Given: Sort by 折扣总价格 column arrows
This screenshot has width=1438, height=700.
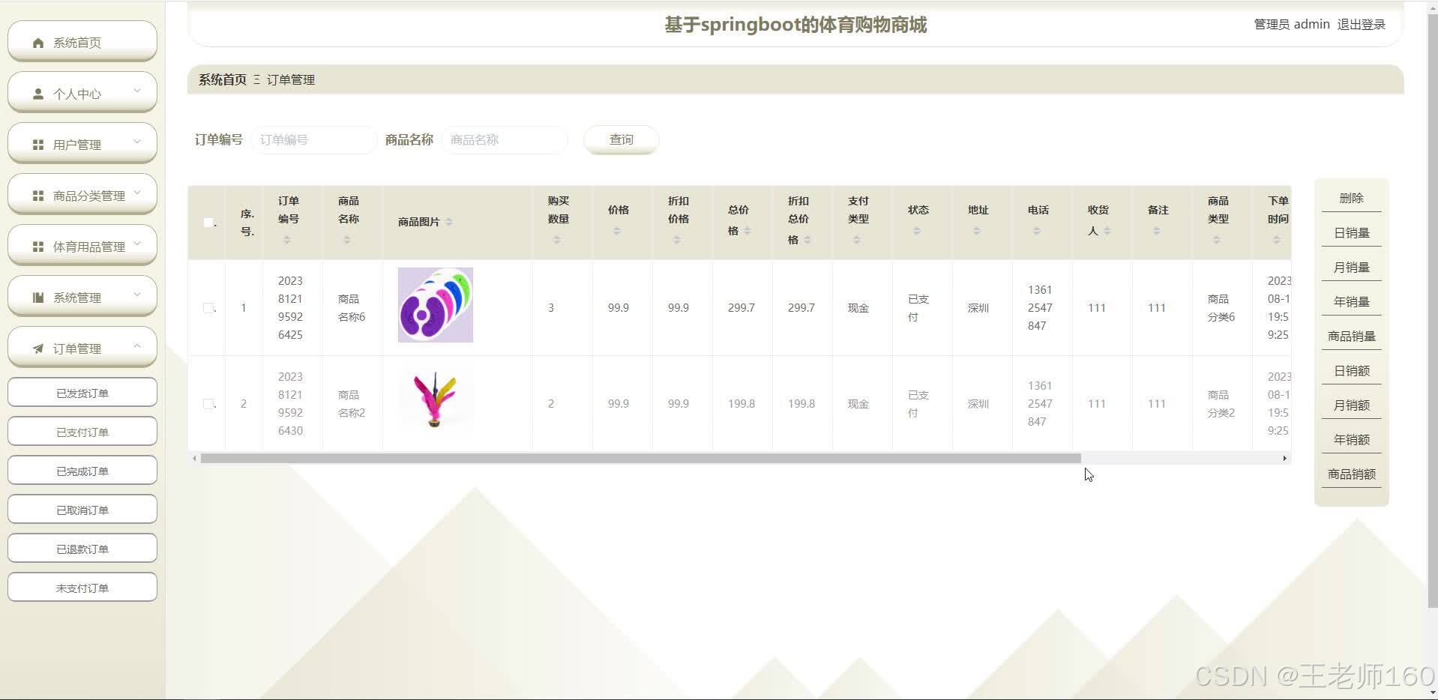Looking at the screenshot, I should coord(807,240).
